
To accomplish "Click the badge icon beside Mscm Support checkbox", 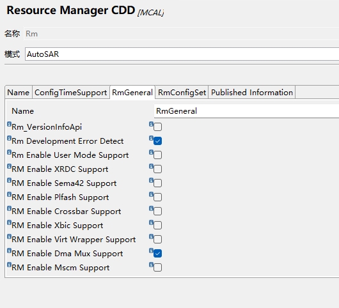I will (151, 265).
